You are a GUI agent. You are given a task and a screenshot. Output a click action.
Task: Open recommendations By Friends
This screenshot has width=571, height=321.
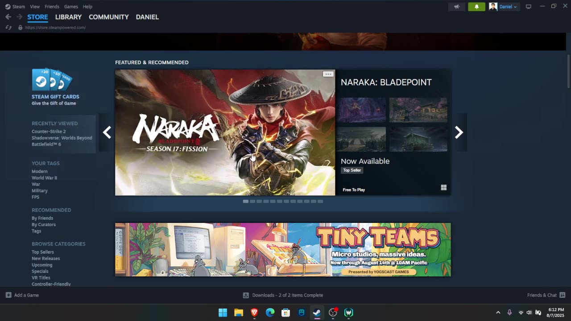coord(42,218)
